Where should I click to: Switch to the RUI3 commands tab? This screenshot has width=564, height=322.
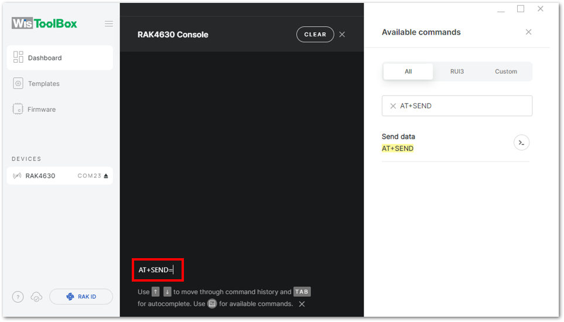pyautogui.click(x=457, y=71)
